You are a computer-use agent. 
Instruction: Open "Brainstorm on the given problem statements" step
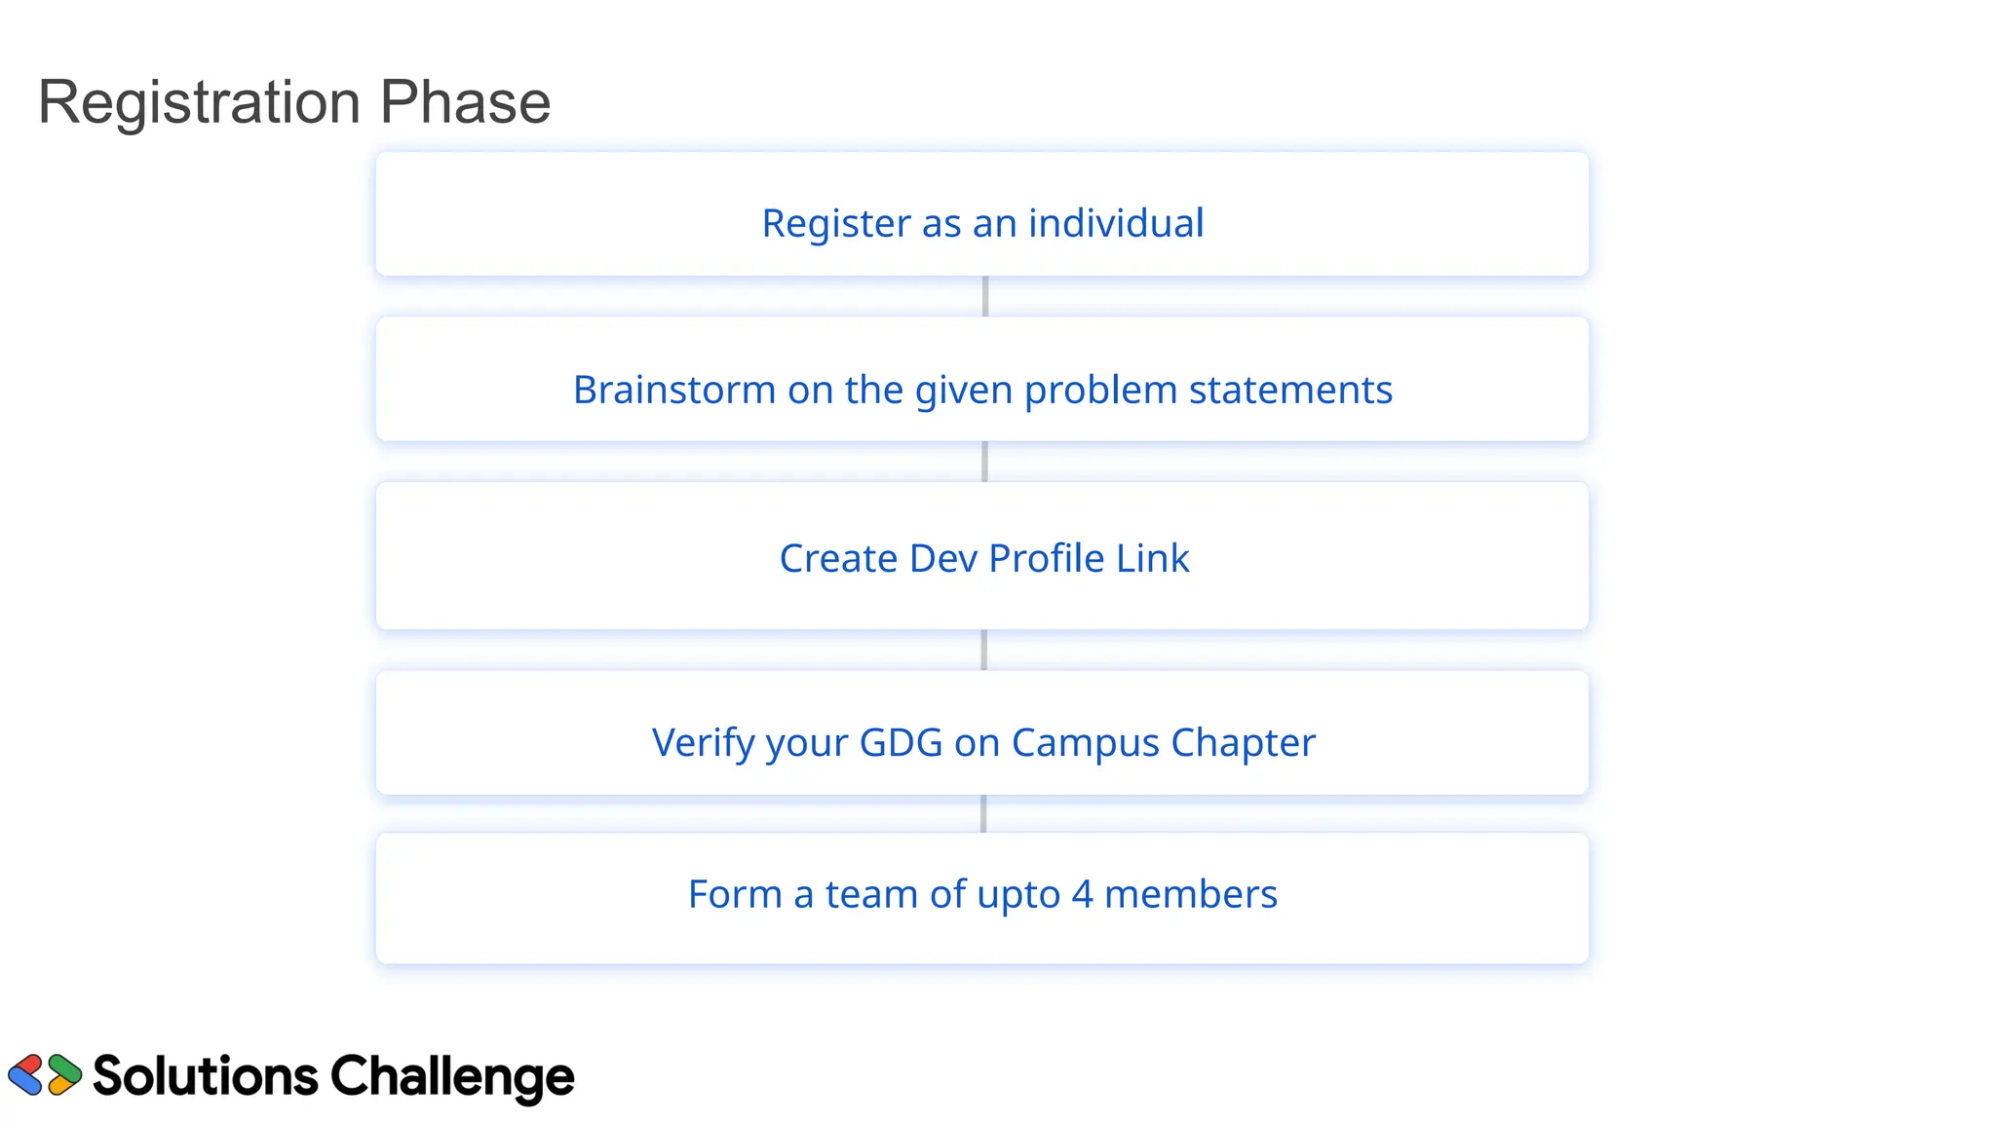tap(982, 389)
